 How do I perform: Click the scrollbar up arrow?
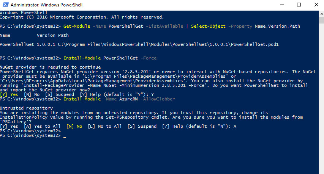click(321, 14)
